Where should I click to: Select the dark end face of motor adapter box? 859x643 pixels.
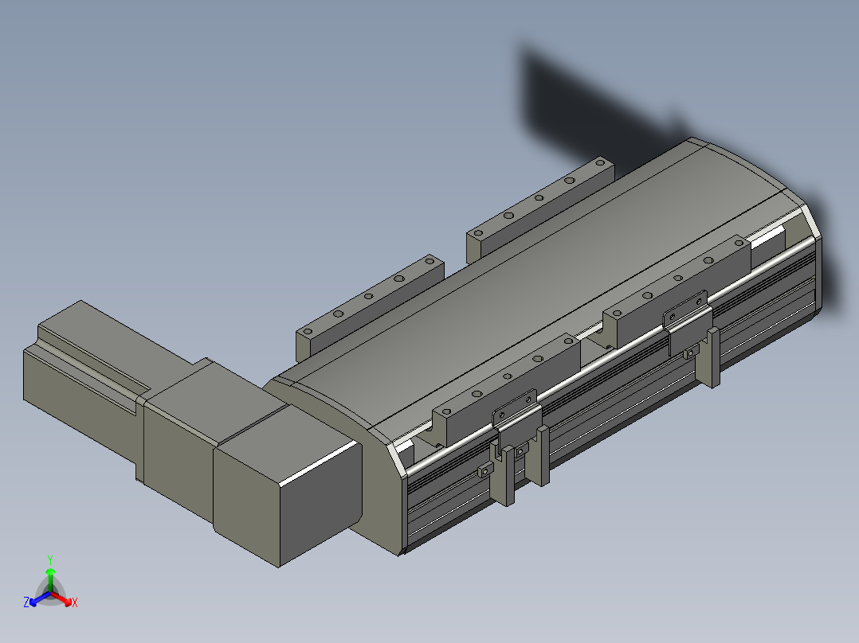point(321,502)
